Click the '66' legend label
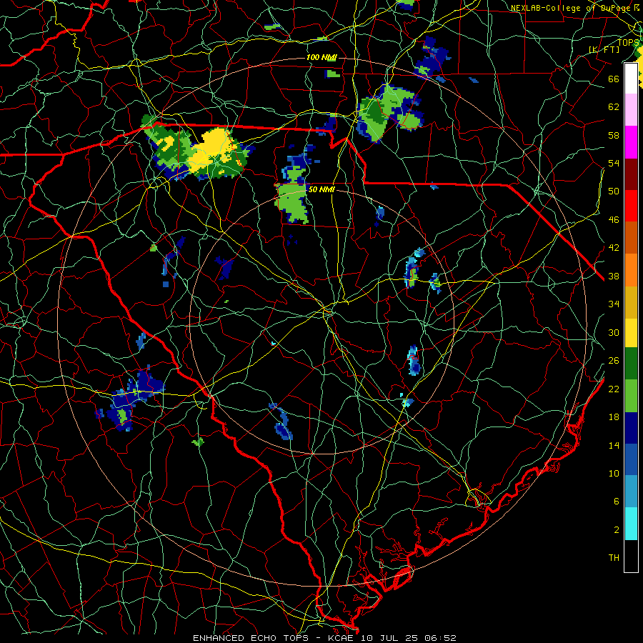The height and width of the screenshot is (643, 643). point(614,79)
